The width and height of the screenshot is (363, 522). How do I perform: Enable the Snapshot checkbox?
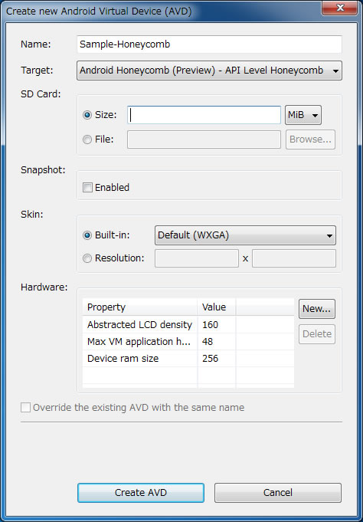[x=87, y=188]
